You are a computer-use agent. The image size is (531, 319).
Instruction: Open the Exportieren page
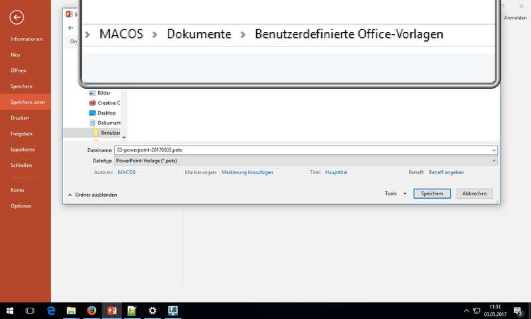tap(23, 150)
